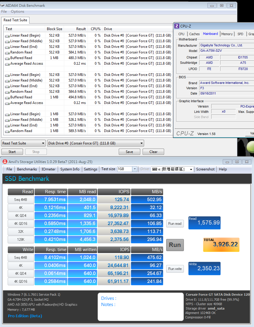This screenshot has width=254, height=327.
Task: Switch to the Mainboard tab in CPU-Z
Action: click(210, 34)
